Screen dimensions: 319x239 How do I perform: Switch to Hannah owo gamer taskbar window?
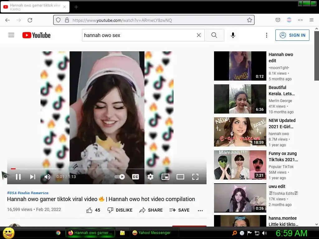coord(90,233)
